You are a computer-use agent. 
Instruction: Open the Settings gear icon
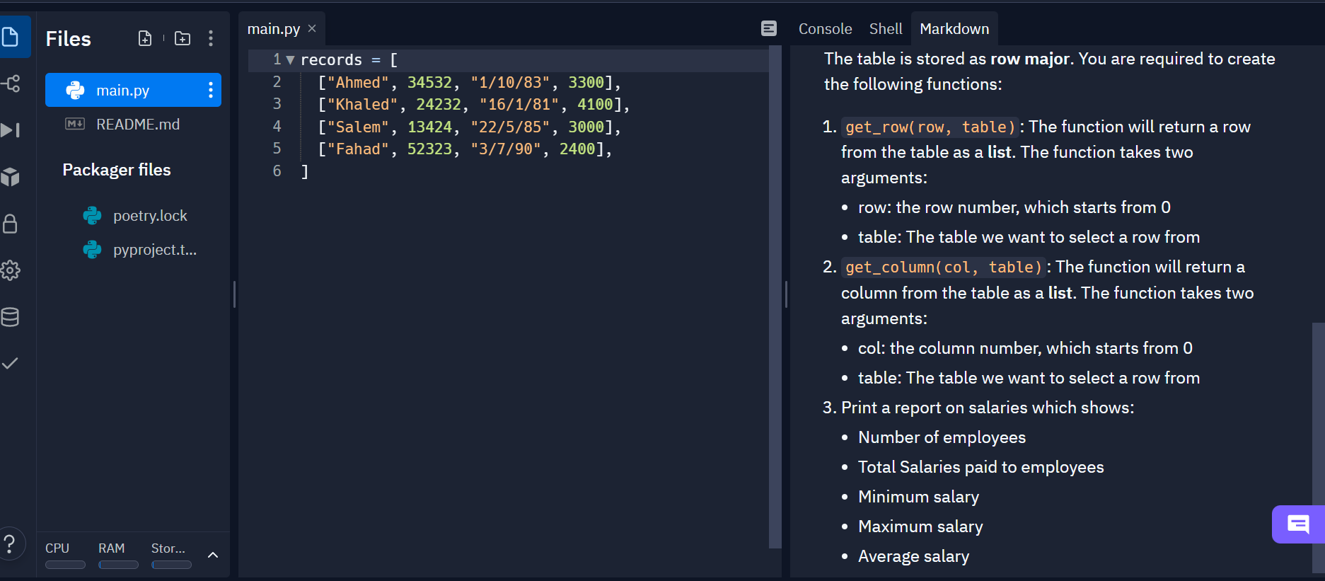(10, 270)
